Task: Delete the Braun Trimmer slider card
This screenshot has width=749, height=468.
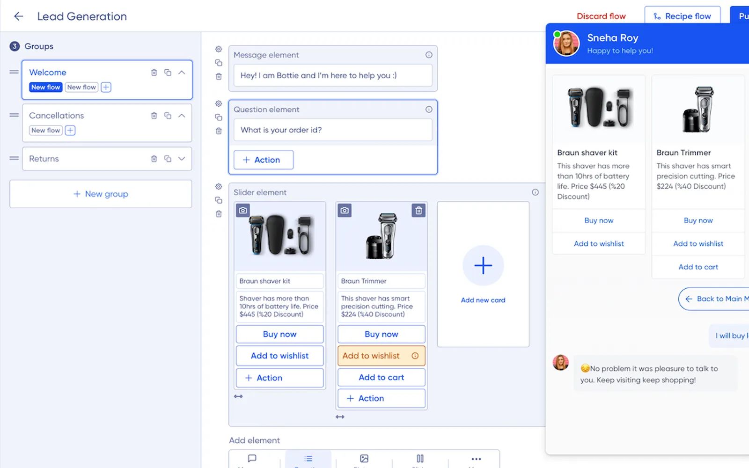Action: 419,211
